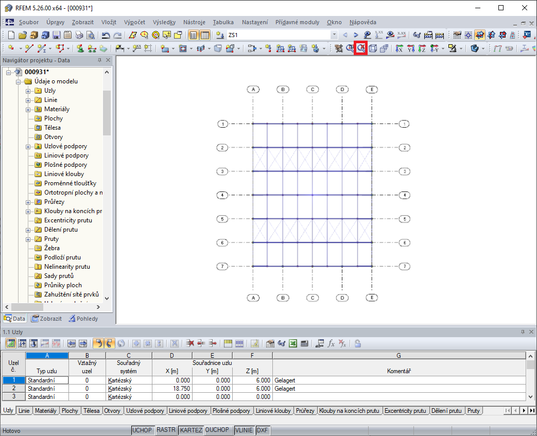Toggle KARTEZ mode in status bar
Image resolution: width=537 pixels, height=436 pixels.
[191, 430]
